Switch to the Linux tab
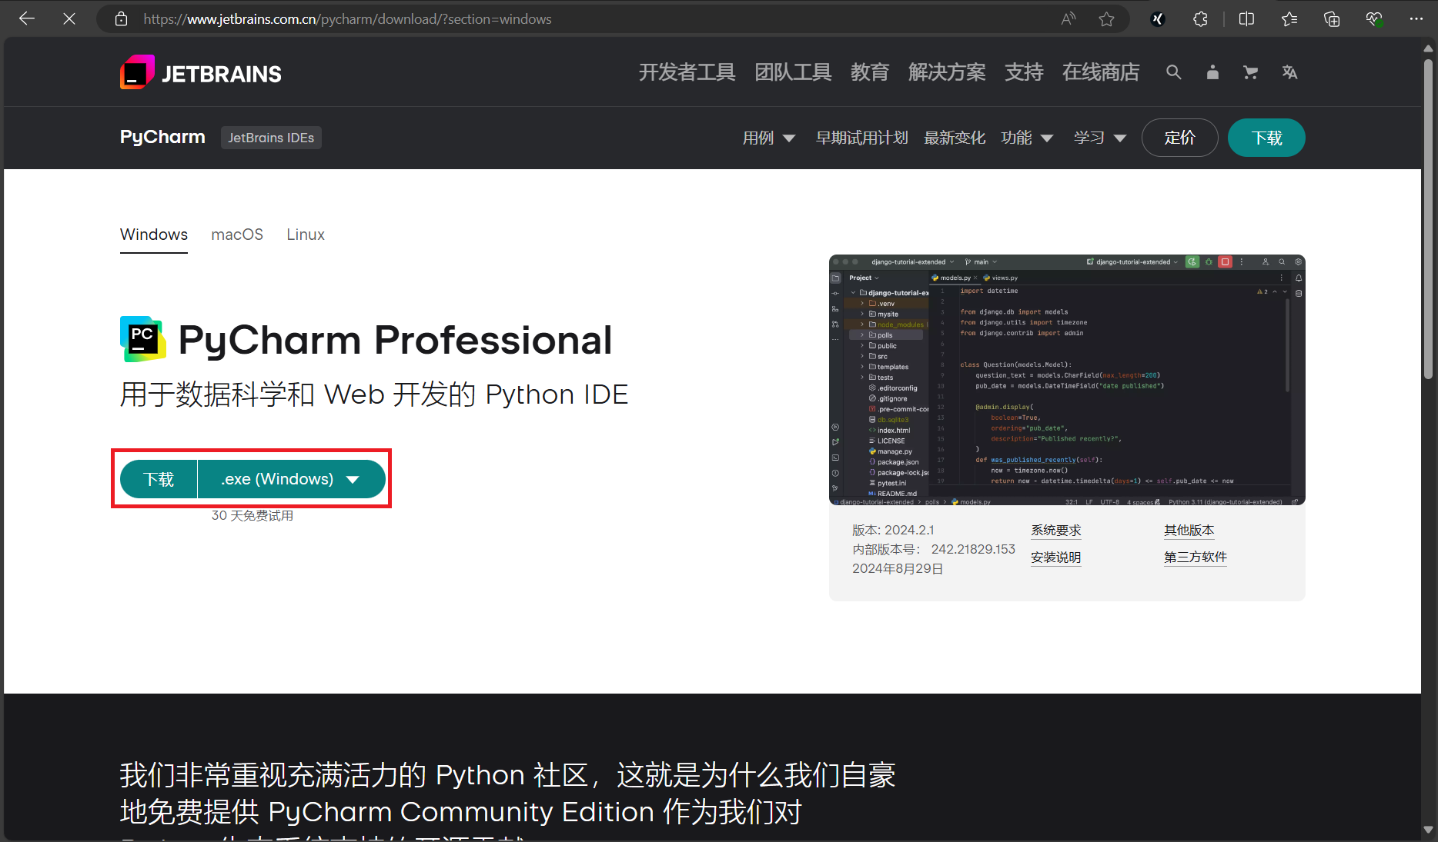Image resolution: width=1438 pixels, height=842 pixels. 306,235
